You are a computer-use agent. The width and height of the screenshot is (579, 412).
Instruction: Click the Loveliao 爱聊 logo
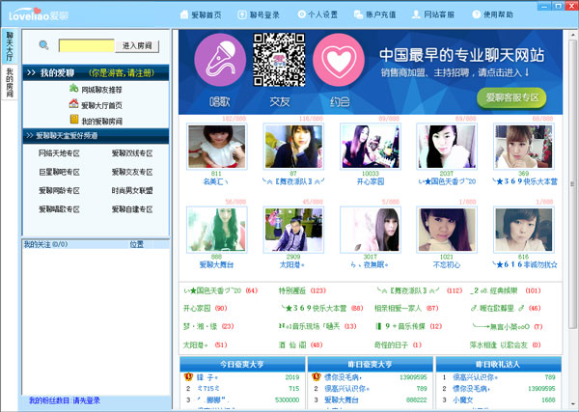coord(38,14)
